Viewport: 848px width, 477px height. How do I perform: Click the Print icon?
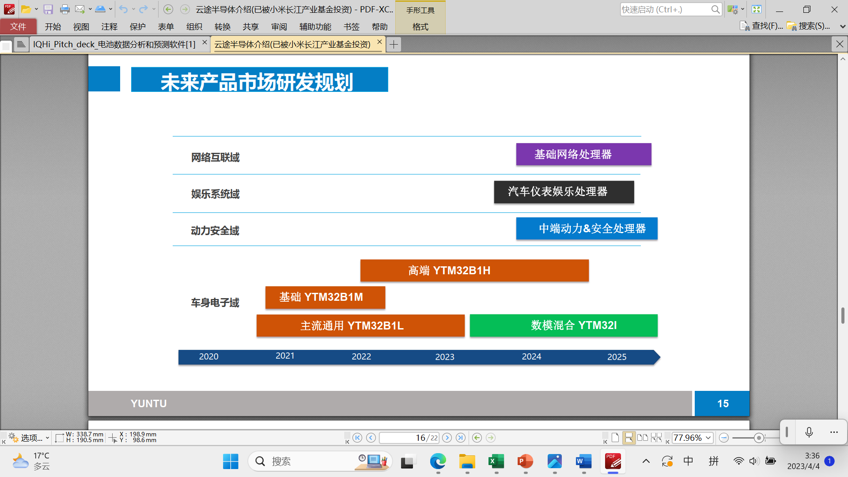click(64, 9)
